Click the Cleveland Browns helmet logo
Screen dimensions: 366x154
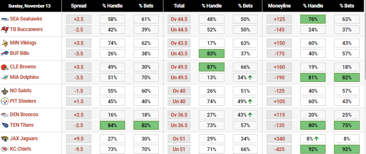click(5, 67)
